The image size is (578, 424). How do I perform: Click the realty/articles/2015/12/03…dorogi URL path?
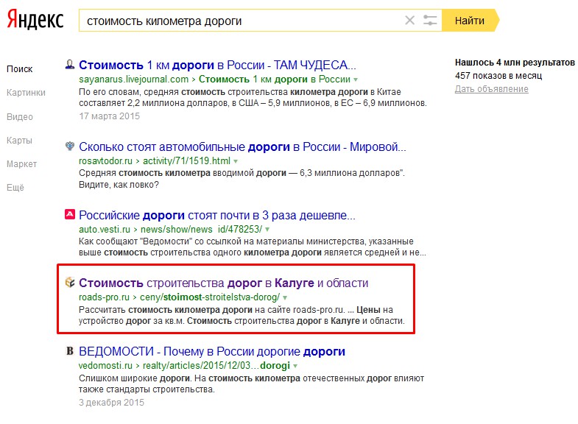point(216,365)
